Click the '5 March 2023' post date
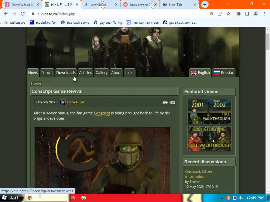Image resolution: width=270 pixels, height=202 pixels. click(46, 102)
